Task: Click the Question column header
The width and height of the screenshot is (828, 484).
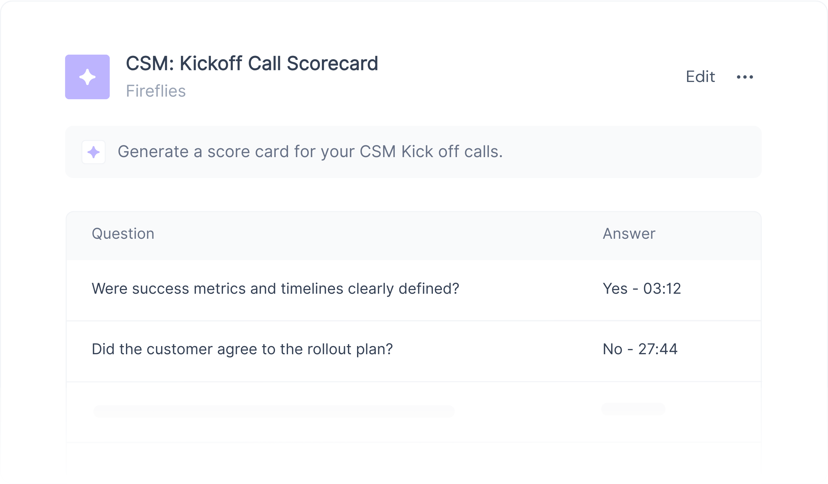Action: pyautogui.click(x=123, y=234)
